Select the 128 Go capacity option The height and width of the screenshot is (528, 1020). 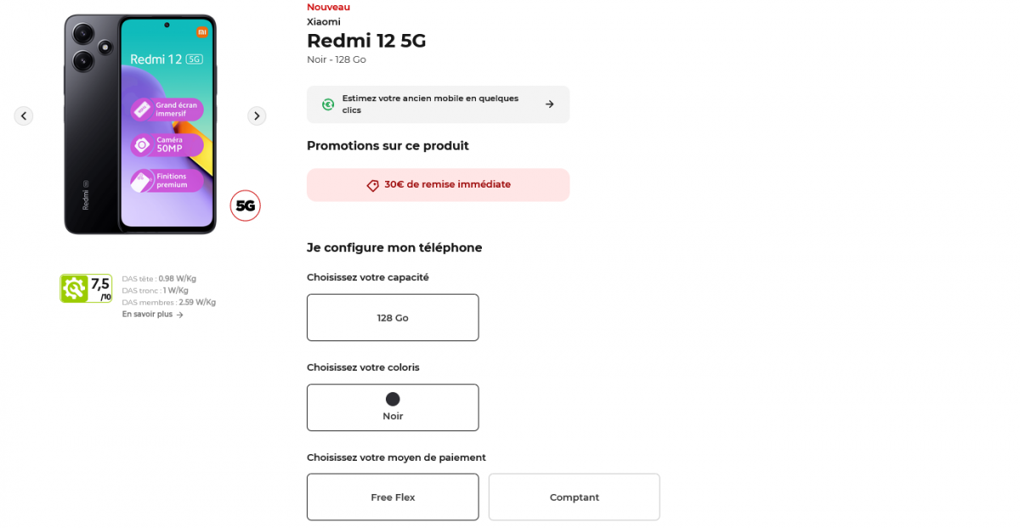(393, 317)
